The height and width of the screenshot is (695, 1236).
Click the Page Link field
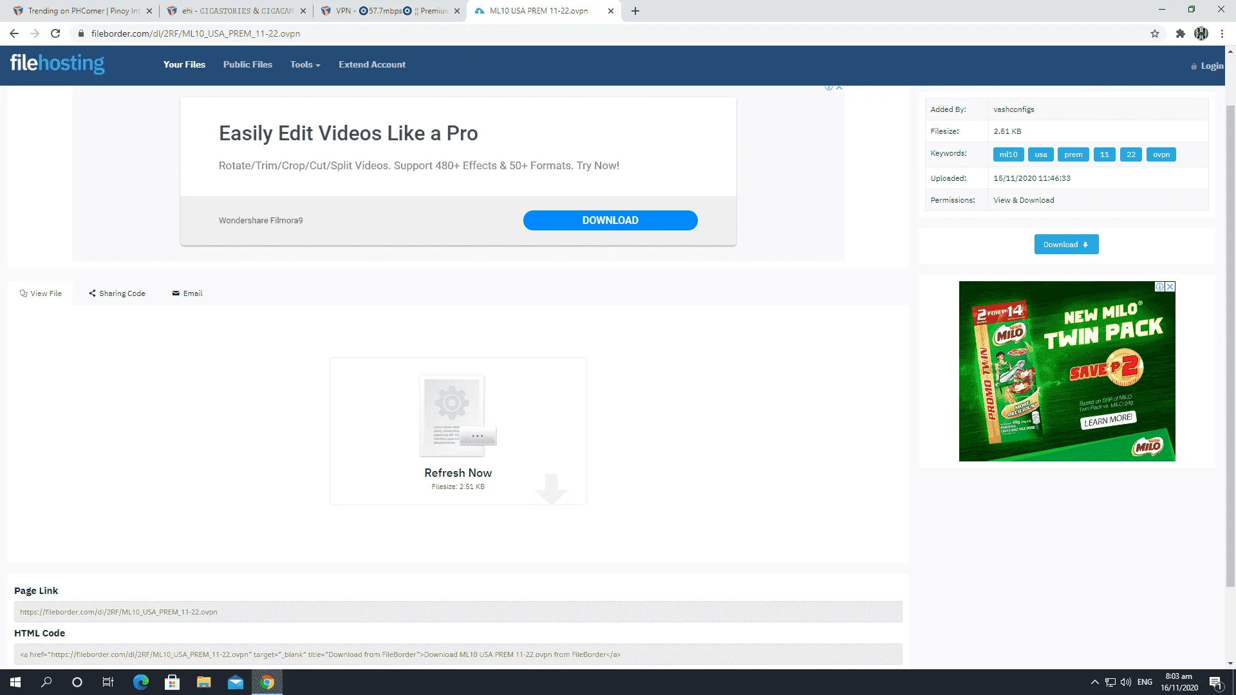tap(458, 612)
